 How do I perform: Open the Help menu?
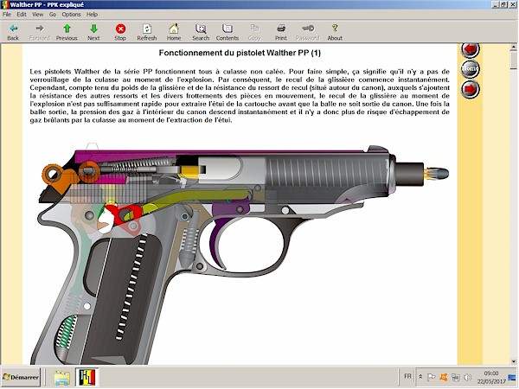point(92,14)
